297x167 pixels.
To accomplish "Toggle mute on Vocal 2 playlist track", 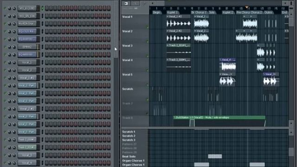I will point(147,41).
